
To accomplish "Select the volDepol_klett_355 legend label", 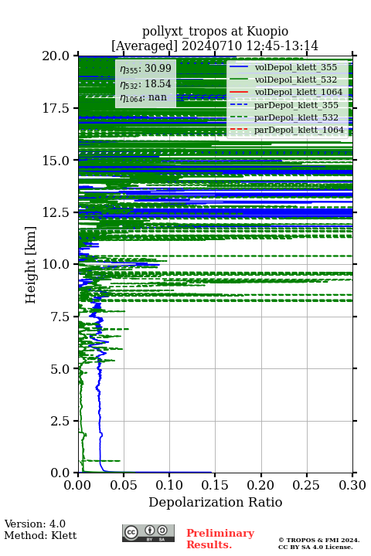I will [296, 67].
